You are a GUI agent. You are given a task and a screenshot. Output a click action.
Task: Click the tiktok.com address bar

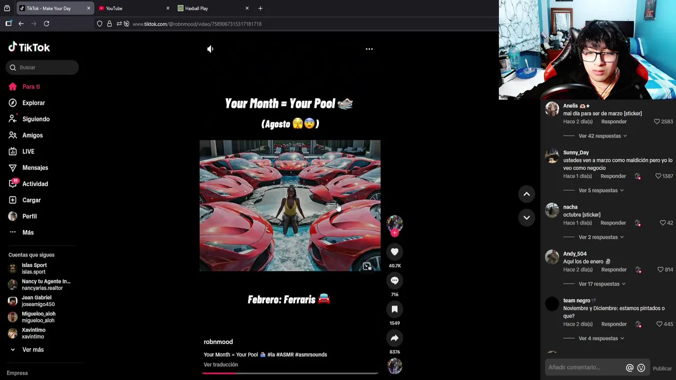pos(197,24)
